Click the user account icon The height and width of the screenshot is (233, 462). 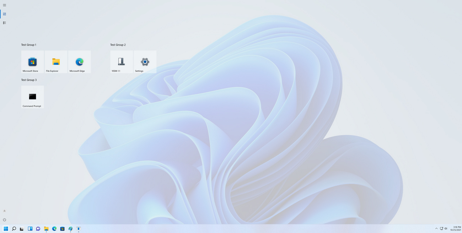coord(4,211)
